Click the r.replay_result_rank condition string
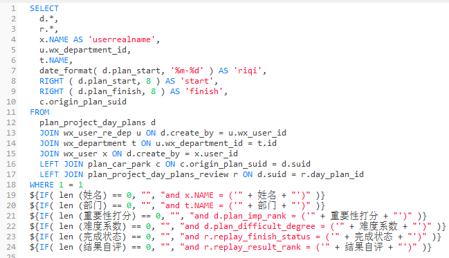The image size is (449, 258). 255,247
